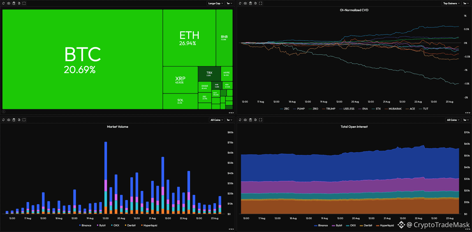Copy the heatmap panel to clipboard
This screenshot has height=232, width=472.
14,3
